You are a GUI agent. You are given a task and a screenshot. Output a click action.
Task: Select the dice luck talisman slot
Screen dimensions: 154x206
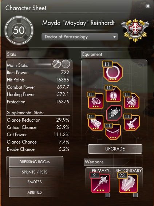pos(96,123)
